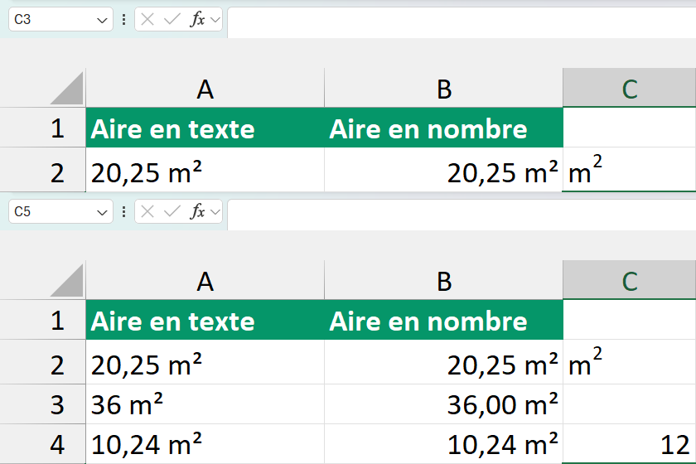
Task: Select row 1 header in the C3 sheet
Action: pos(42,128)
